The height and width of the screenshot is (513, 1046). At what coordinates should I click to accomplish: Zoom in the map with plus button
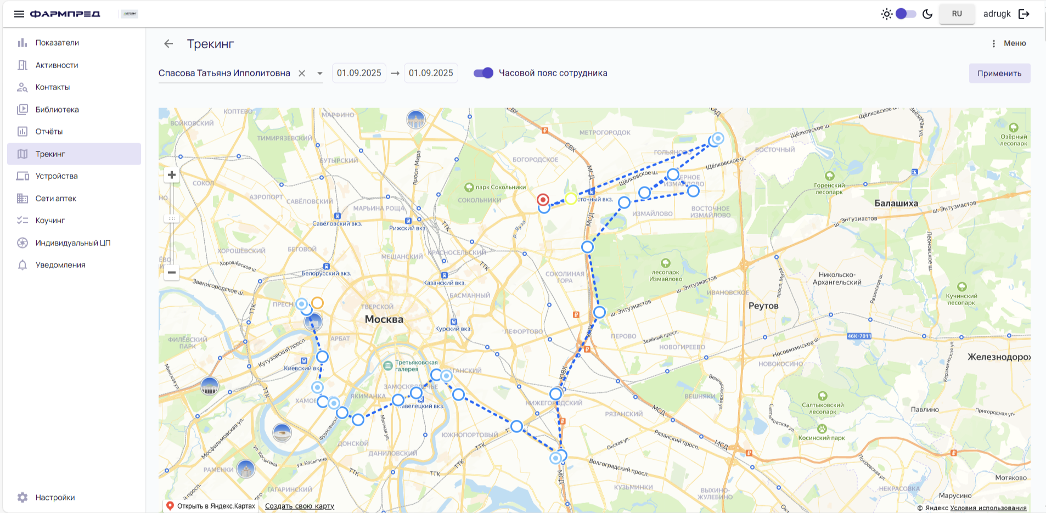tap(172, 175)
